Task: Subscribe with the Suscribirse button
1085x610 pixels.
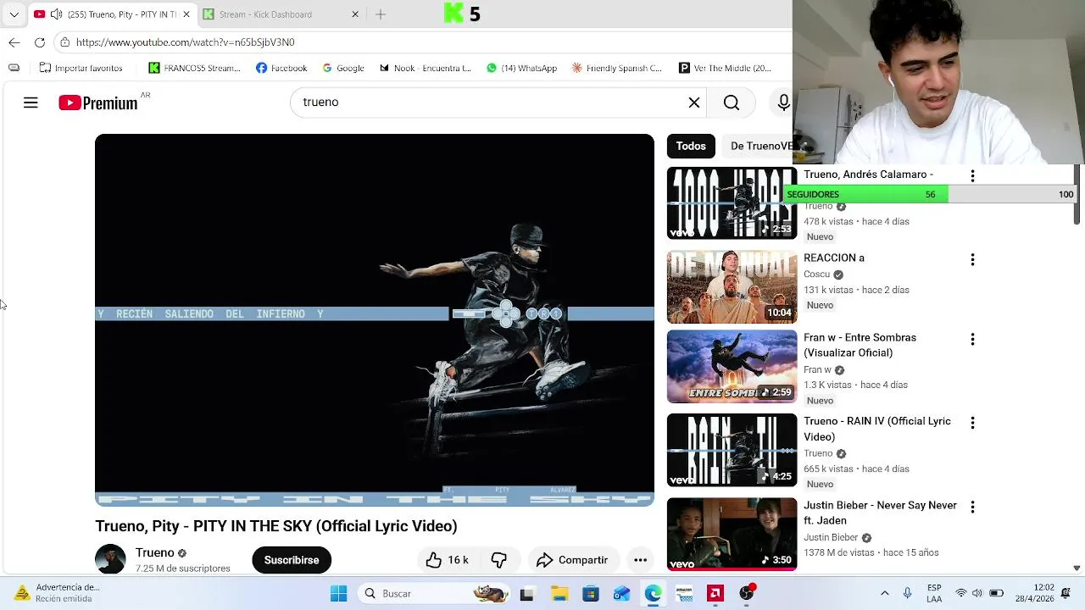Action: pyautogui.click(x=292, y=560)
